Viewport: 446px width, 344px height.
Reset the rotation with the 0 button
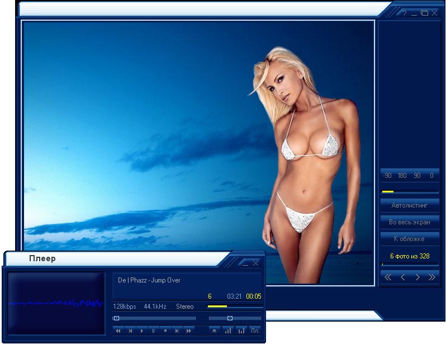(x=431, y=176)
